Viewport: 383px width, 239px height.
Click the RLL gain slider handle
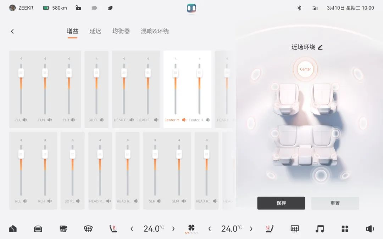[x=21, y=154]
